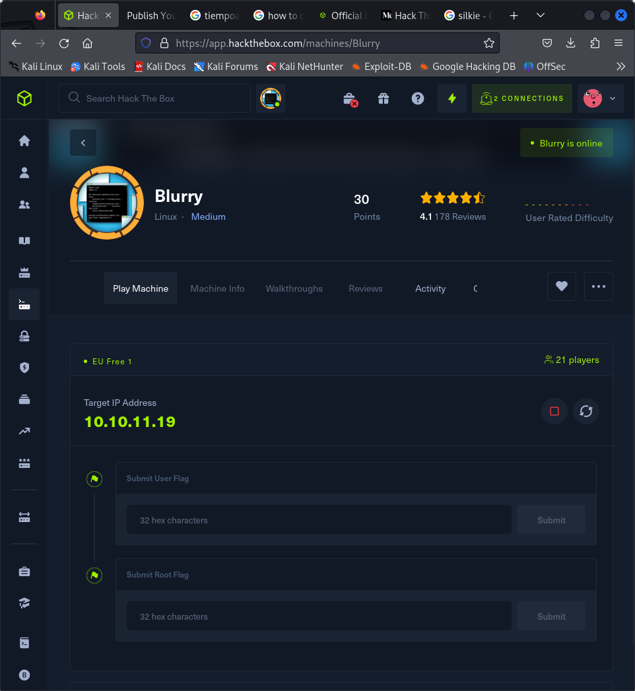635x691 pixels.
Task: Open the graduation cap Academy icon in the sidebar
Action: [x=24, y=603]
